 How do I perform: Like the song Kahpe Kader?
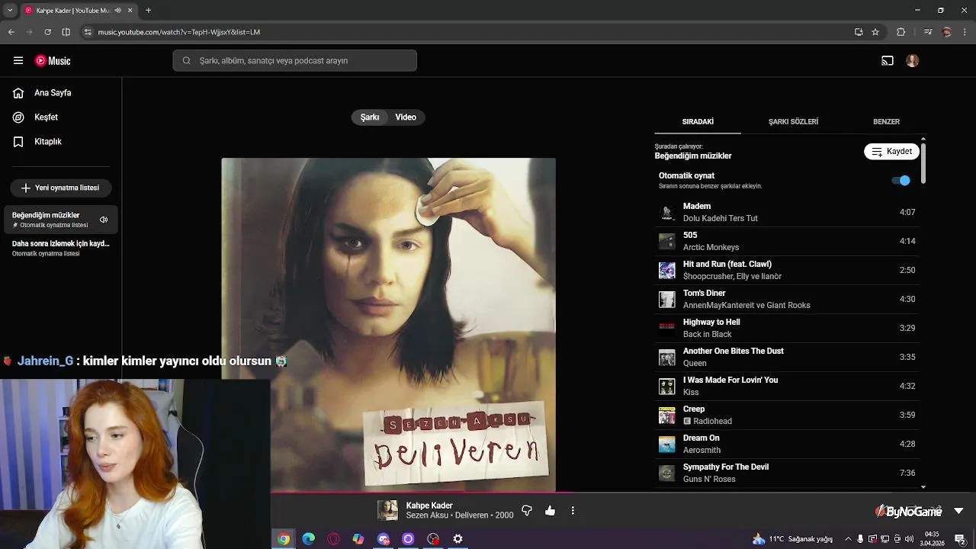(x=551, y=511)
